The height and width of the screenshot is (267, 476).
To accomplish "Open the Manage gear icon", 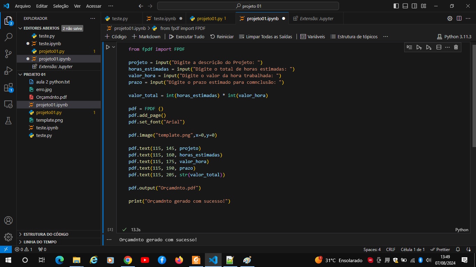I will 8,237.
